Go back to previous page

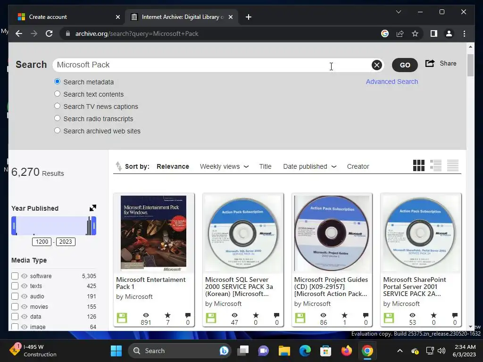coord(19,33)
